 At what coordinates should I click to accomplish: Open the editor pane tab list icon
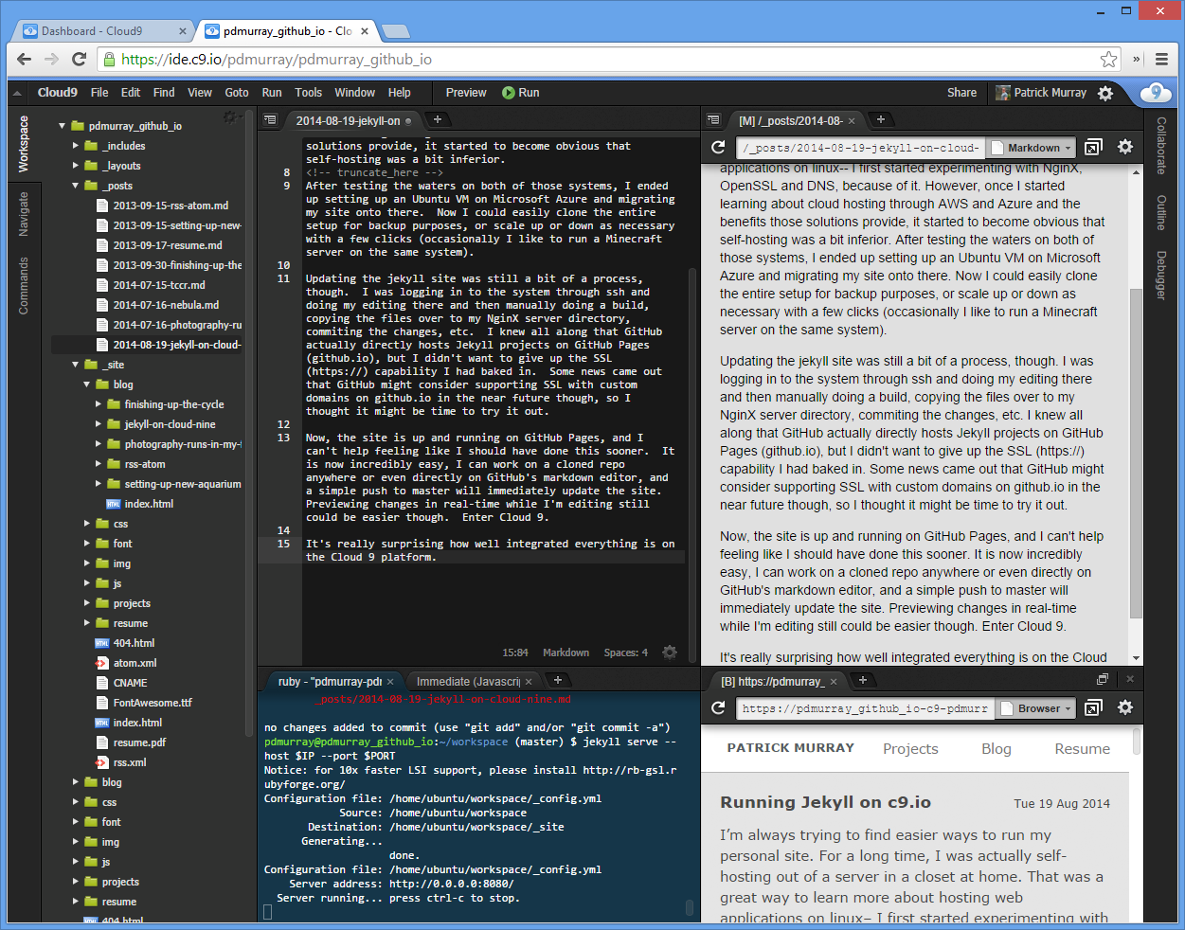[x=270, y=120]
